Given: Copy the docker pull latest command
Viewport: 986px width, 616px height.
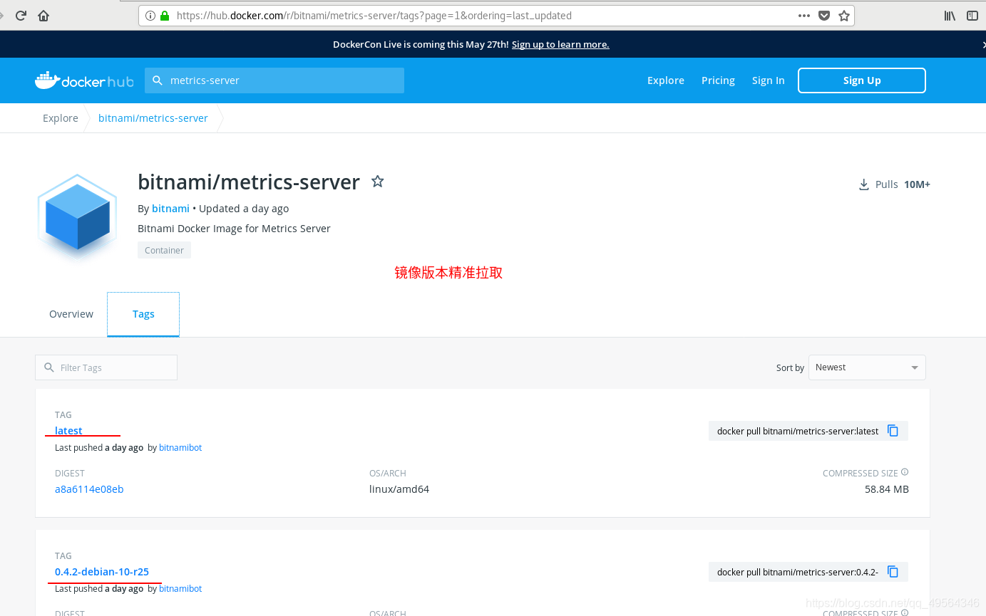Looking at the screenshot, I should point(893,431).
